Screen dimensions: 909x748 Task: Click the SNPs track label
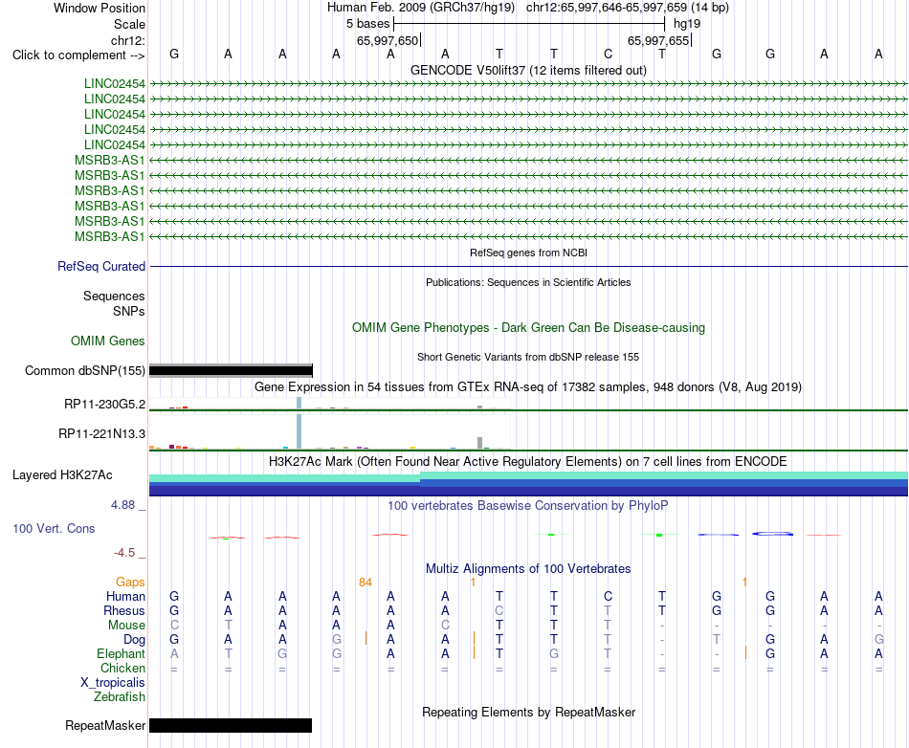[129, 311]
